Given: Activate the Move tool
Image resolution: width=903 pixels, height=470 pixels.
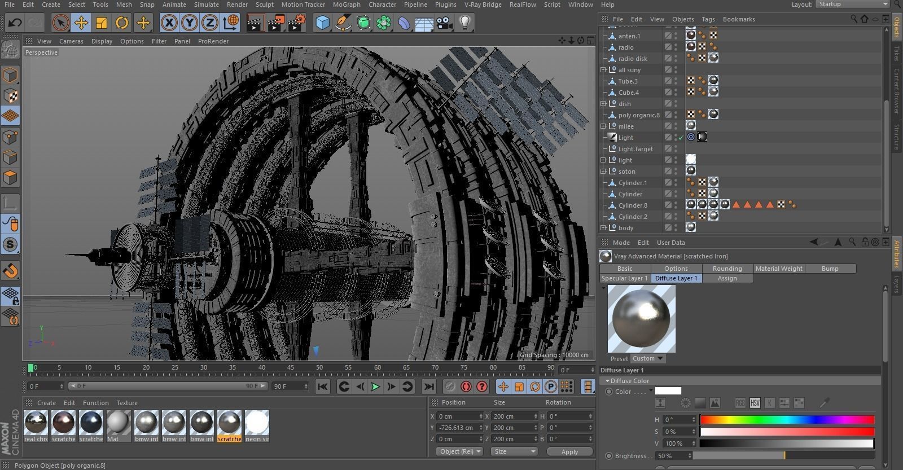Looking at the screenshot, I should point(81,23).
